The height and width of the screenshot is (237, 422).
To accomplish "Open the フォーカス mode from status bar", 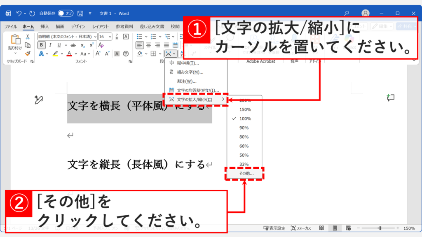I will point(302,228).
